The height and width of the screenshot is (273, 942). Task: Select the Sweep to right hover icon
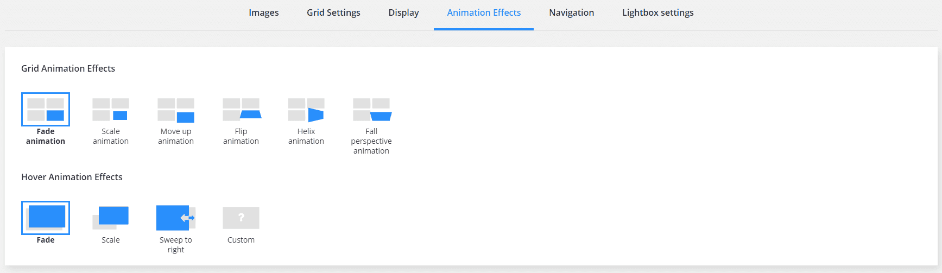pyautogui.click(x=176, y=218)
